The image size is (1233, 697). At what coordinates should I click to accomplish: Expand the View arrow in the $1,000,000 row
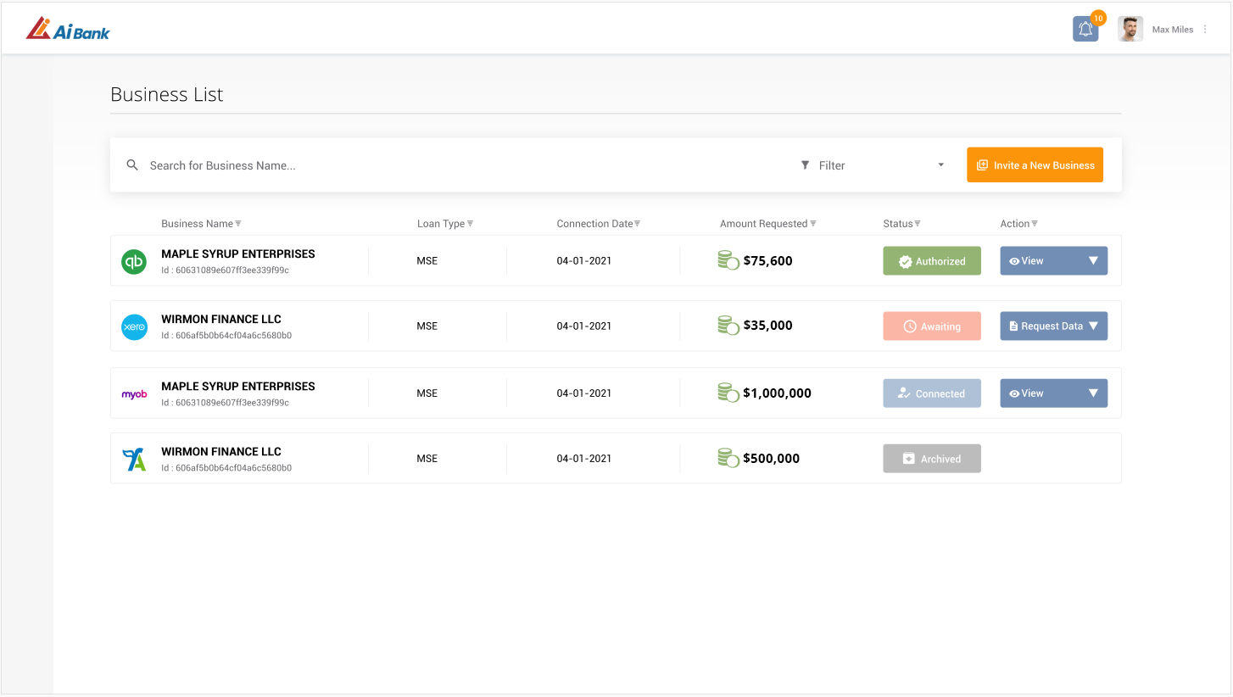1093,393
